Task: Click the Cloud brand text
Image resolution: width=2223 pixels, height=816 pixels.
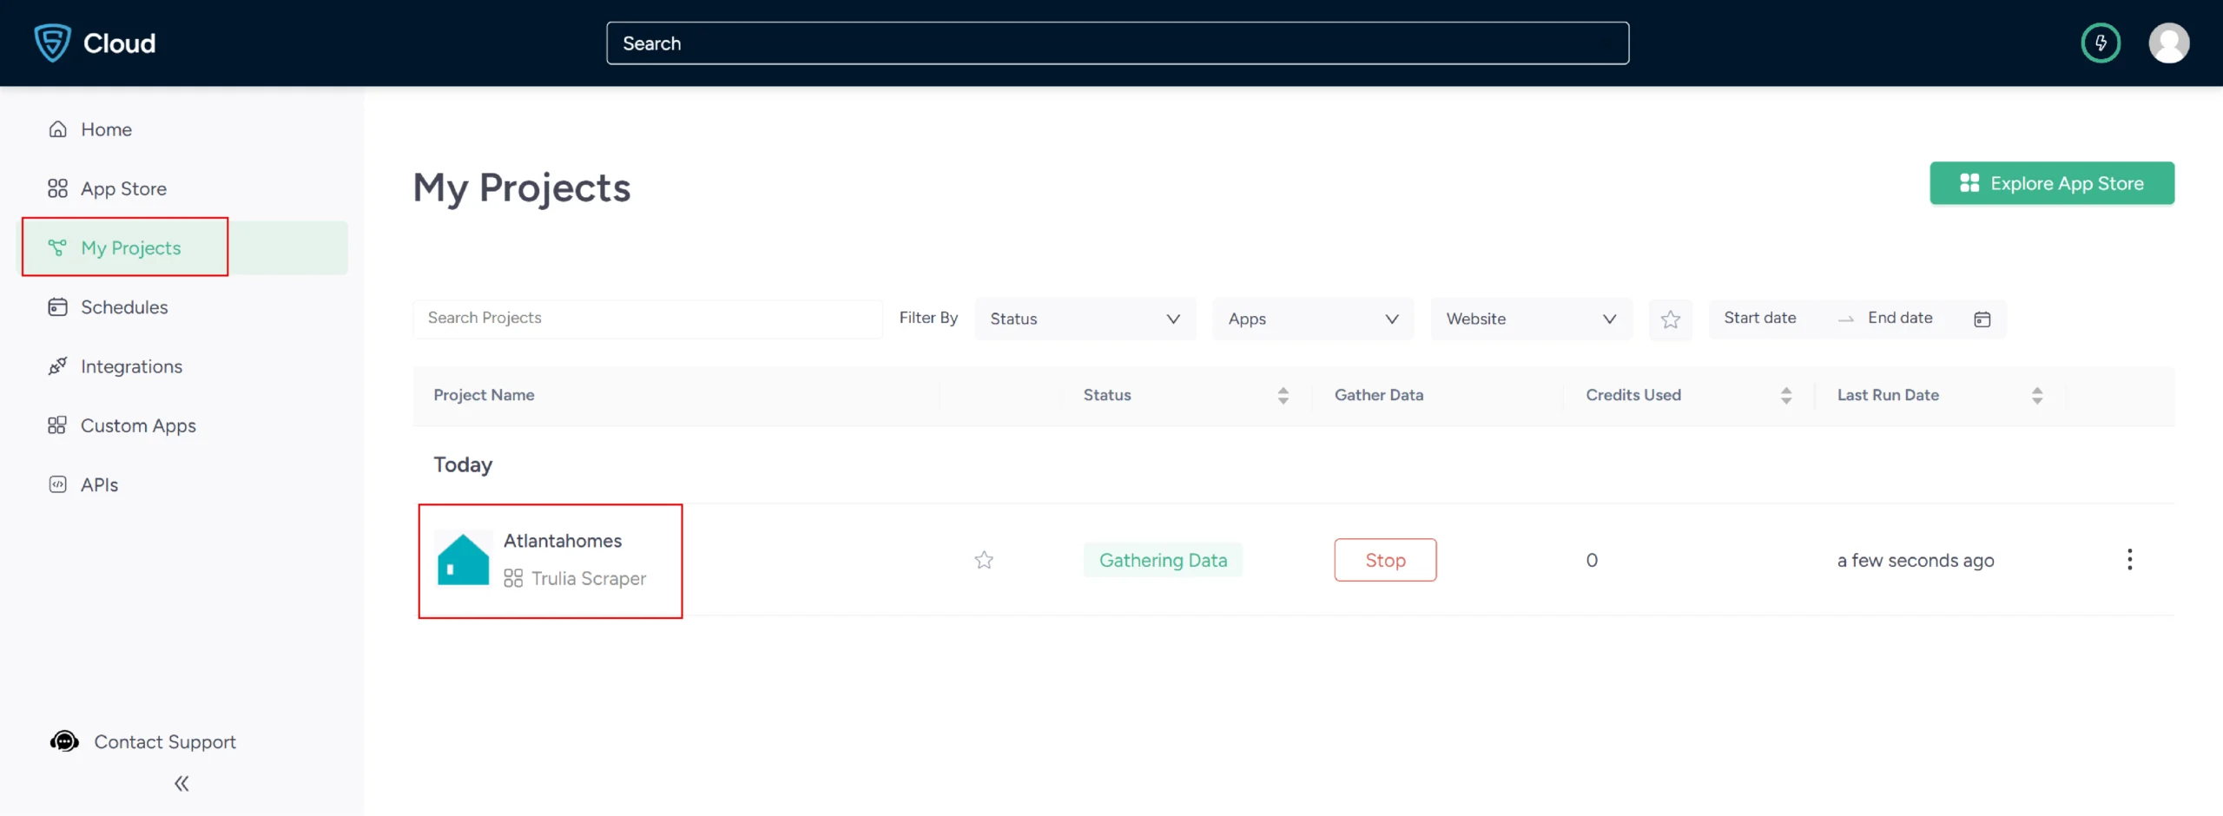Action: tap(119, 43)
